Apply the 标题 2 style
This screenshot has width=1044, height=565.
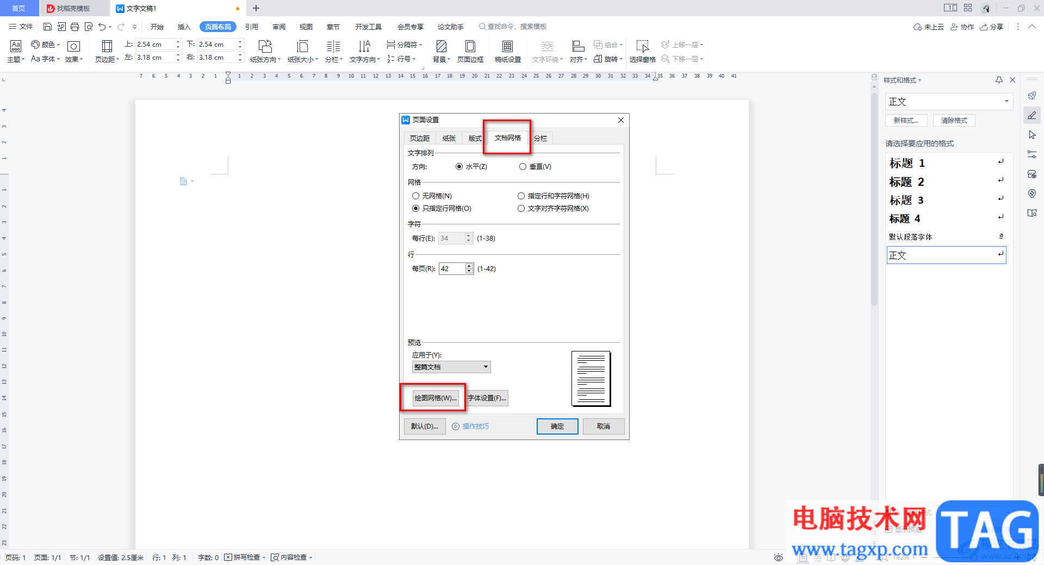[x=946, y=182]
